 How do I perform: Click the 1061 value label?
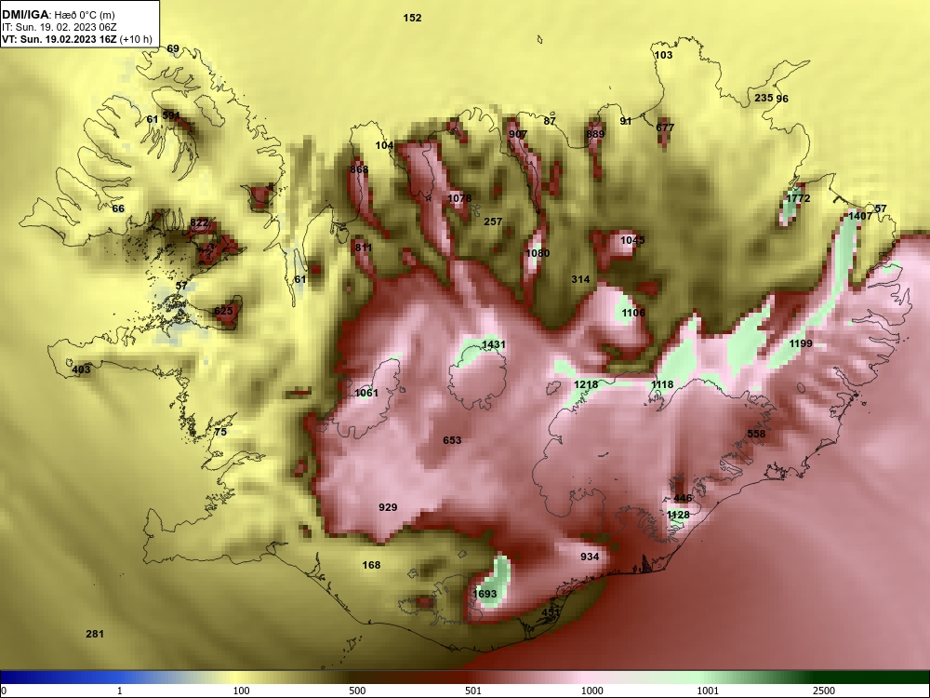[365, 393]
